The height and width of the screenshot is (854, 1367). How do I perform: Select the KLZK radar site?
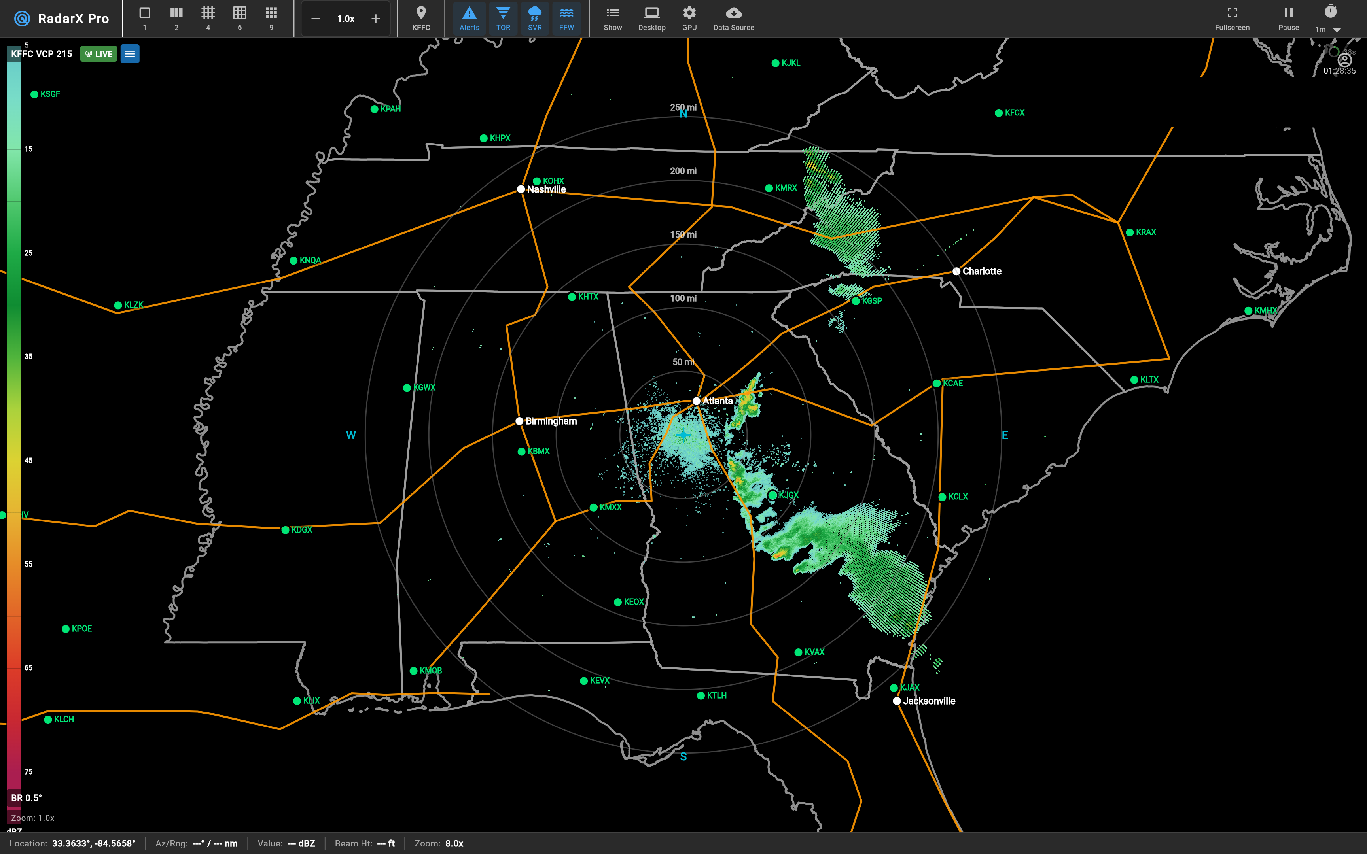pos(118,305)
